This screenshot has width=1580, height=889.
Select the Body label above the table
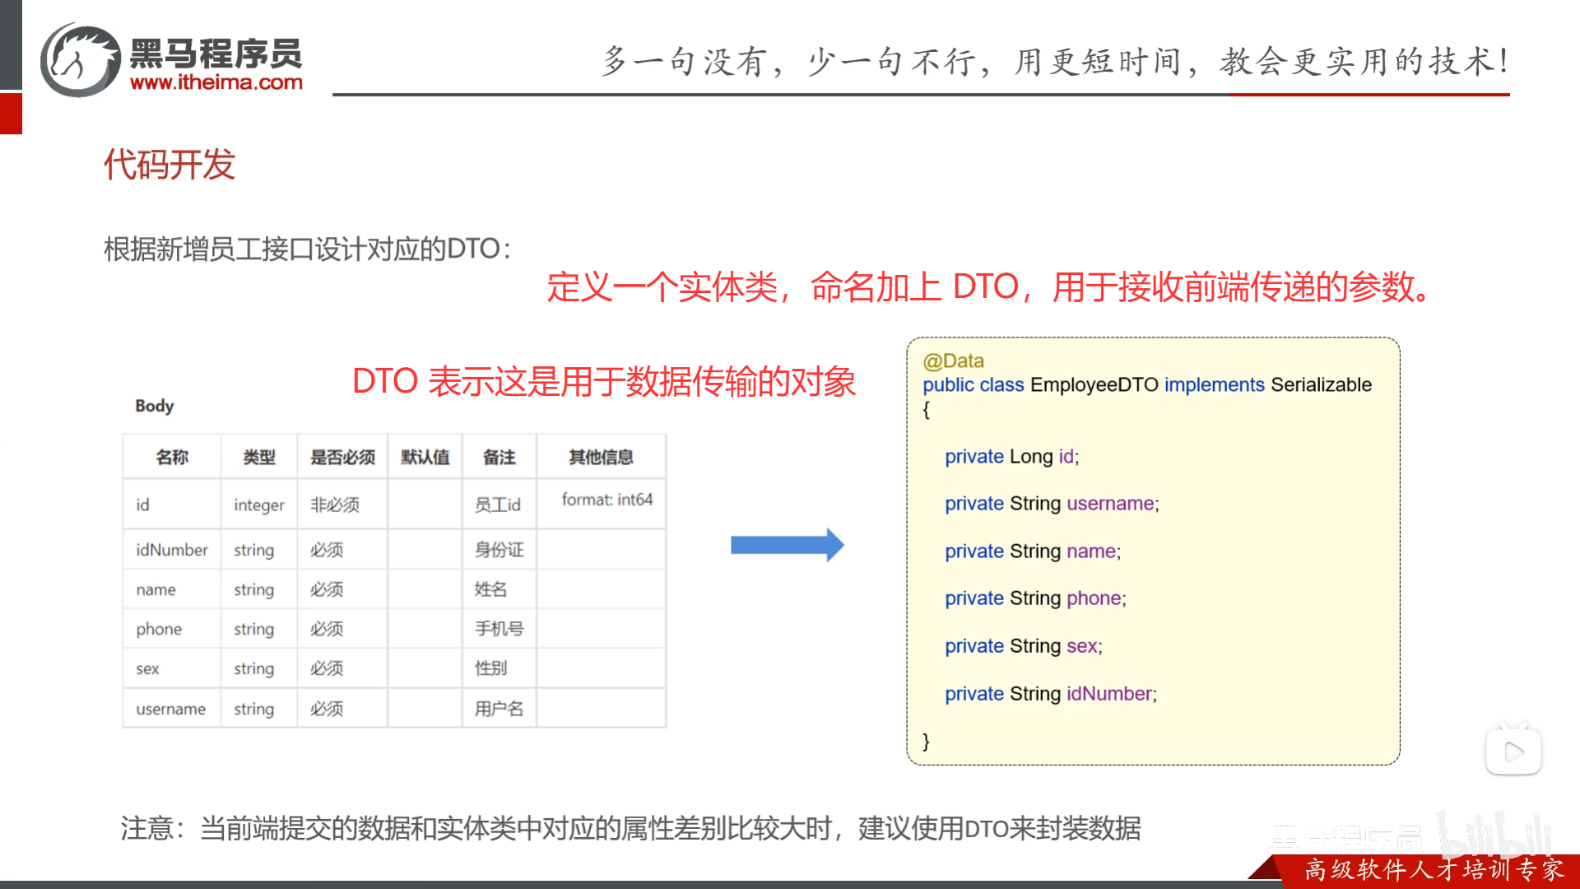click(x=155, y=405)
